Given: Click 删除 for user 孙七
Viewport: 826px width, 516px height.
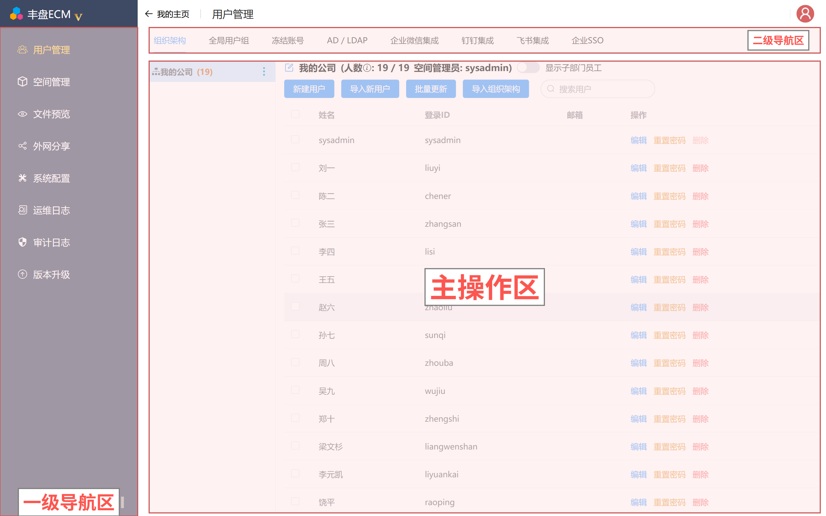Looking at the screenshot, I should 700,335.
